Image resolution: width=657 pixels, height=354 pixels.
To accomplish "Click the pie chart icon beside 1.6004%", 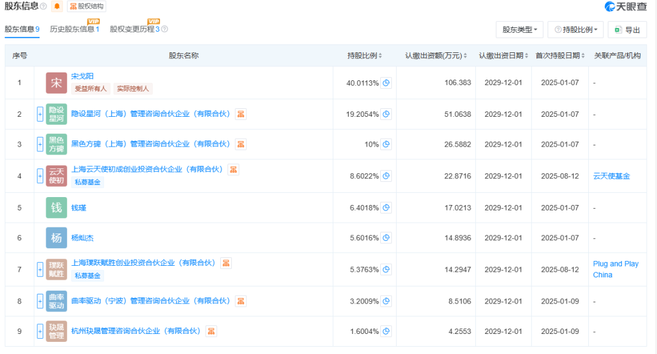I will pyautogui.click(x=386, y=331).
